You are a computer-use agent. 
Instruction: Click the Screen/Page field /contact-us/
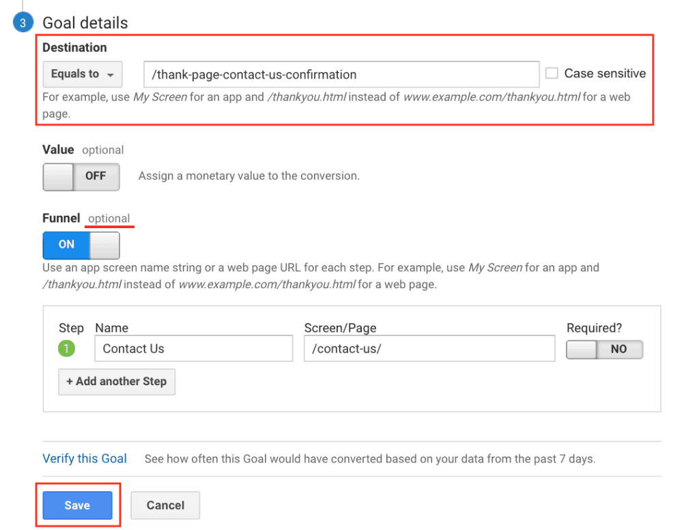[x=429, y=348]
